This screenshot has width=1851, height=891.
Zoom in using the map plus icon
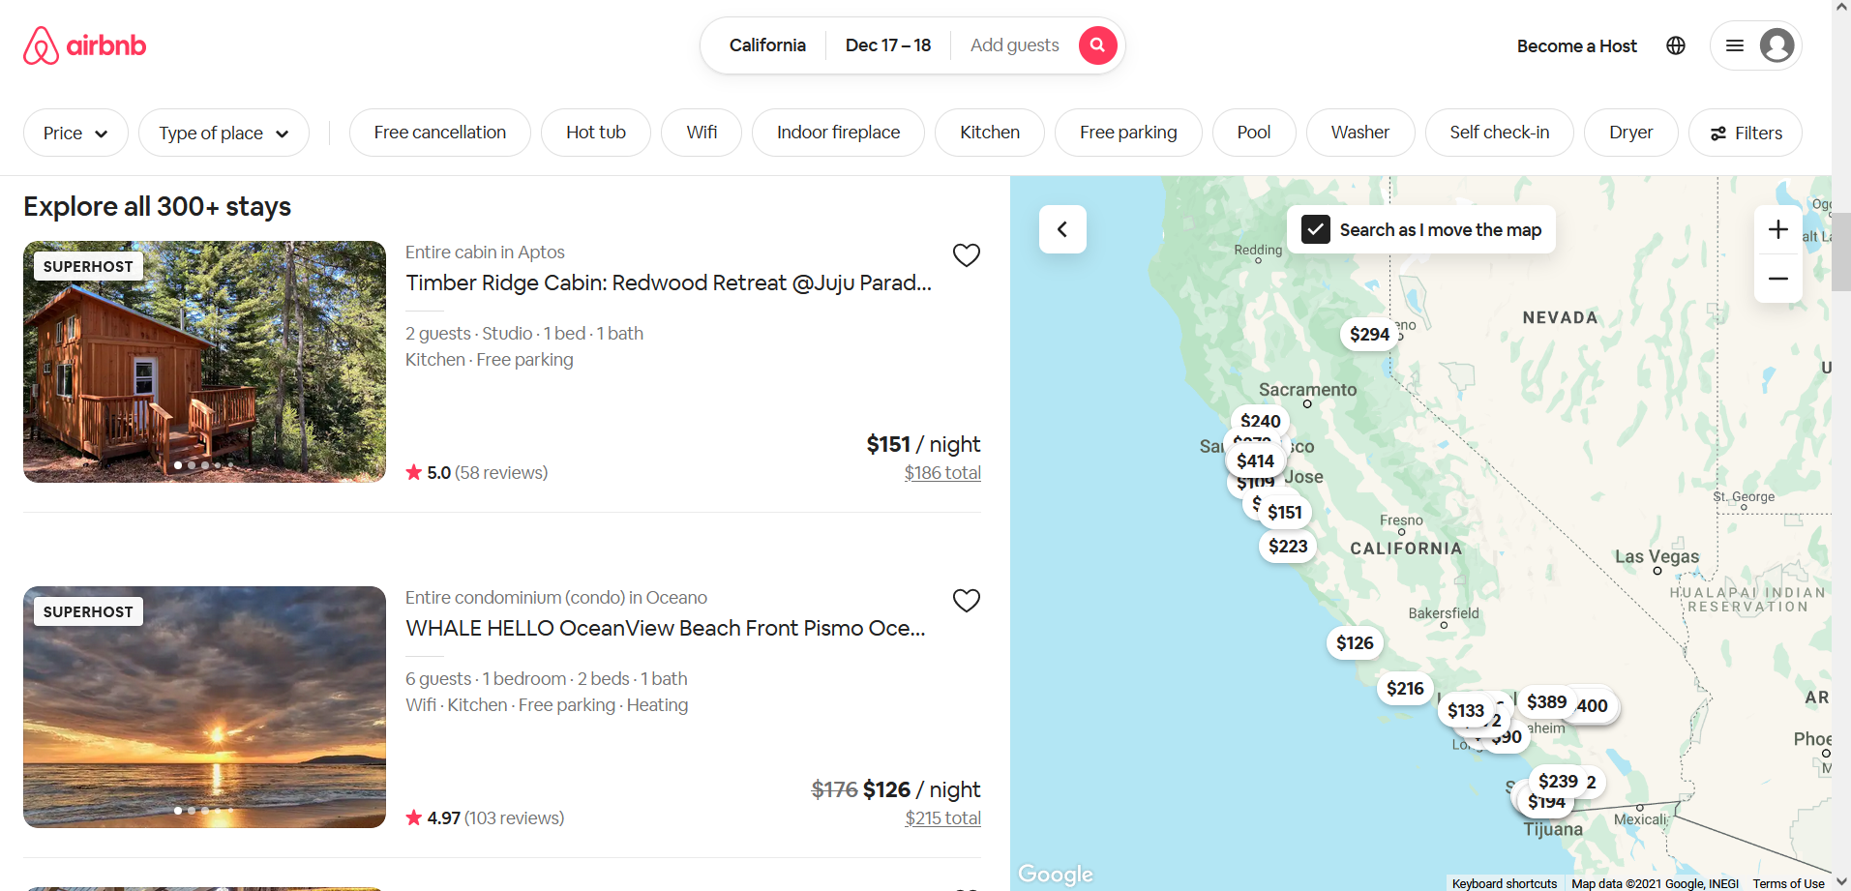pos(1777,229)
